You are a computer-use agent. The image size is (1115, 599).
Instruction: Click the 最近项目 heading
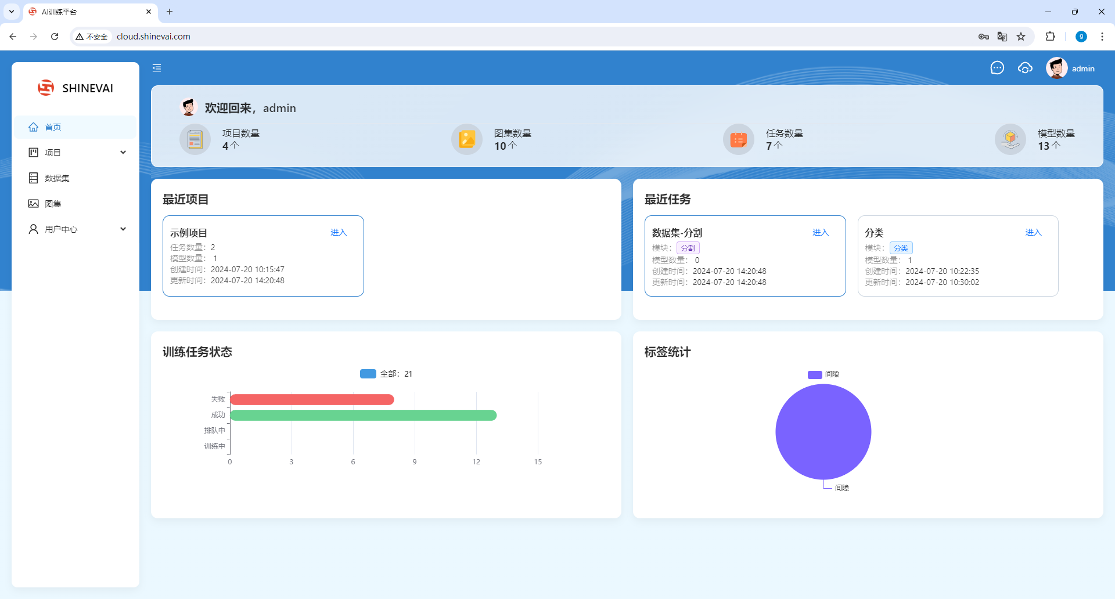[x=186, y=199]
